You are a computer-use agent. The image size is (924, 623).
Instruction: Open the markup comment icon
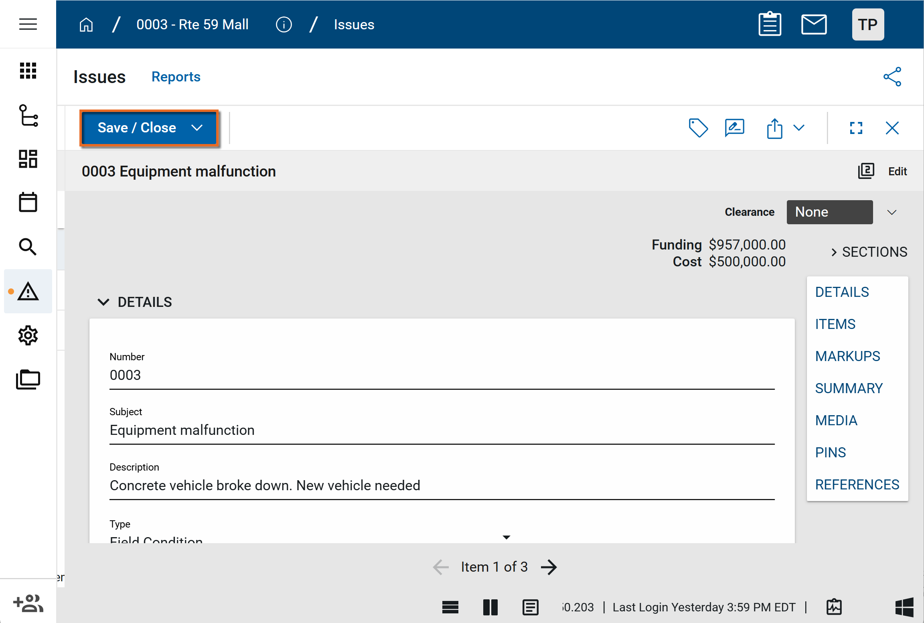pos(734,128)
